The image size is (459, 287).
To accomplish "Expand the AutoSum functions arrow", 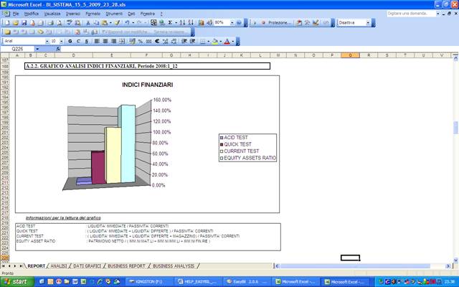I will 176,23.
